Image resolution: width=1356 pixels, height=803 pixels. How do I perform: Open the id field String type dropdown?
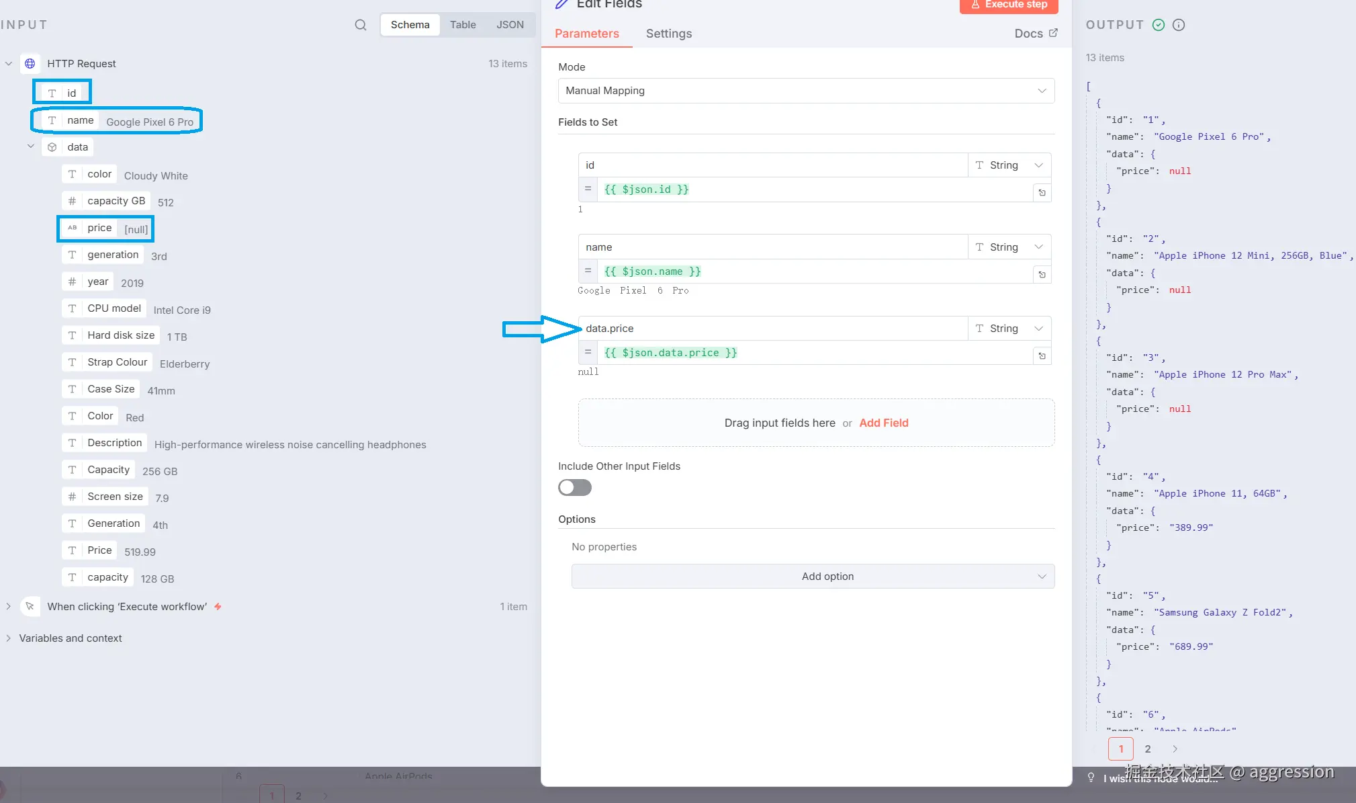coord(1009,165)
